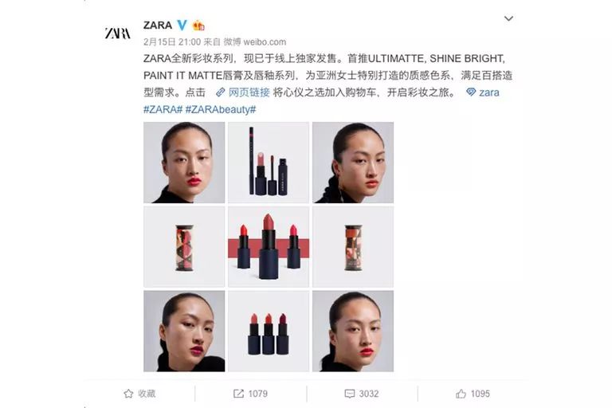
Task: Open the 网页链接 web link
Action: [x=243, y=92]
